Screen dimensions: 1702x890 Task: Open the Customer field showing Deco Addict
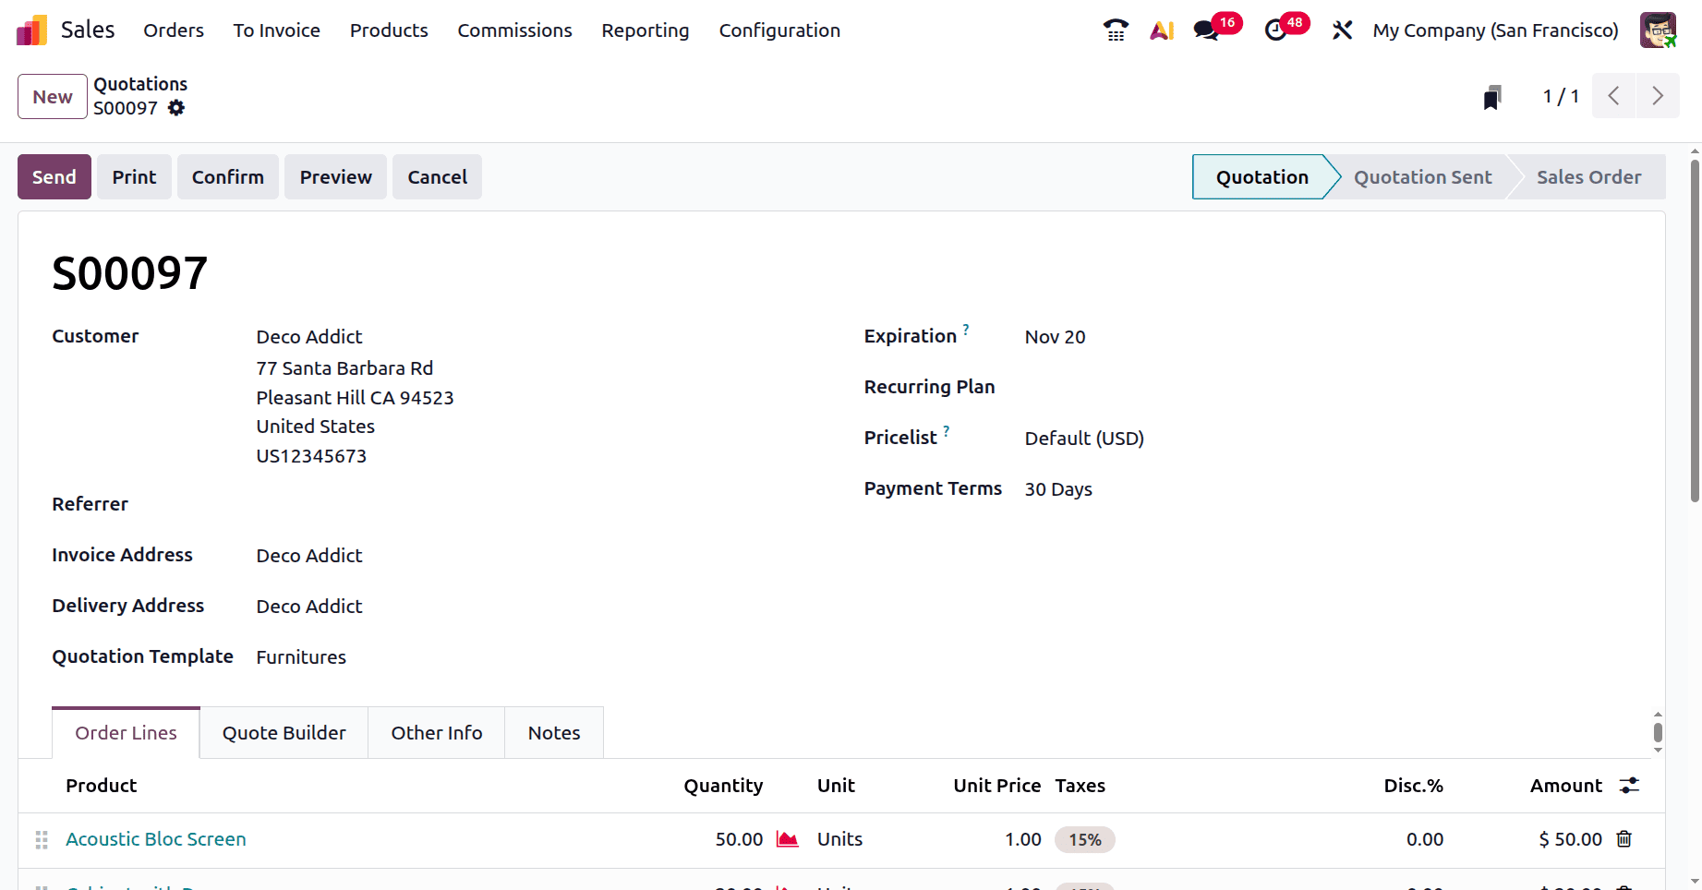pyautogui.click(x=309, y=337)
